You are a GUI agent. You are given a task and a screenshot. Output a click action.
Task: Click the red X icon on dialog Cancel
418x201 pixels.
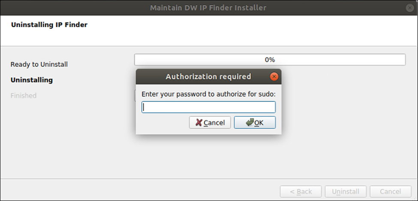[198, 122]
